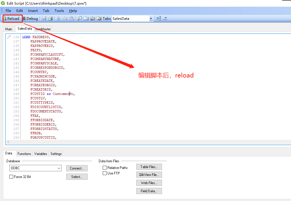This screenshot has width=291, height=201.
Task: Save the script with the floppy icon
Action: (x=44, y=19)
